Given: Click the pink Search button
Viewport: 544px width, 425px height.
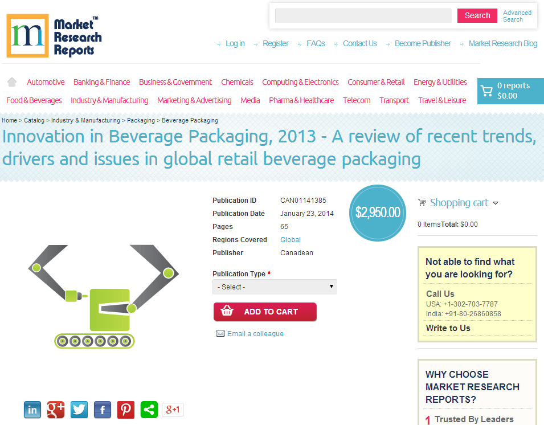Looking at the screenshot, I should 477,15.
